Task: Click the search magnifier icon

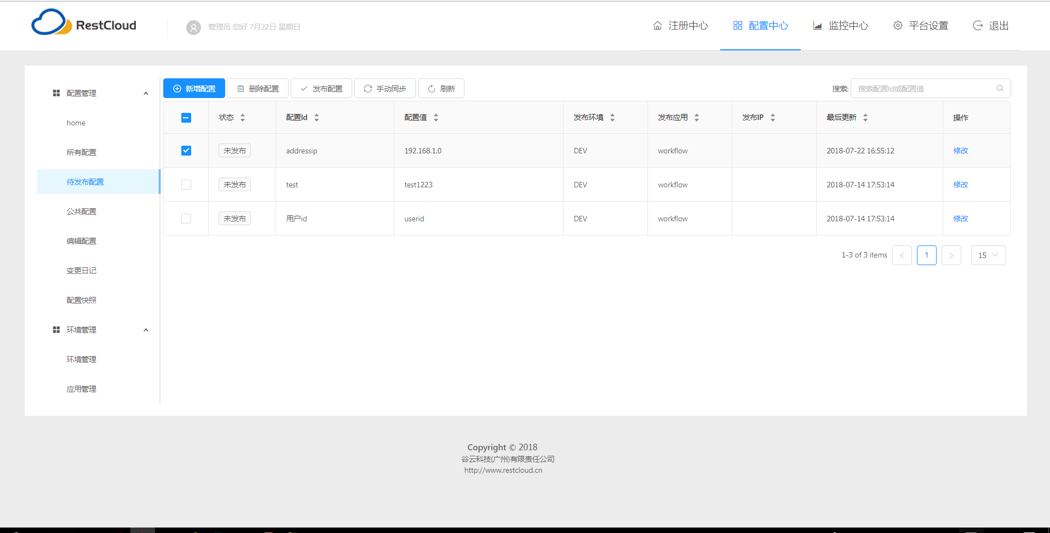Action: 1000,88
